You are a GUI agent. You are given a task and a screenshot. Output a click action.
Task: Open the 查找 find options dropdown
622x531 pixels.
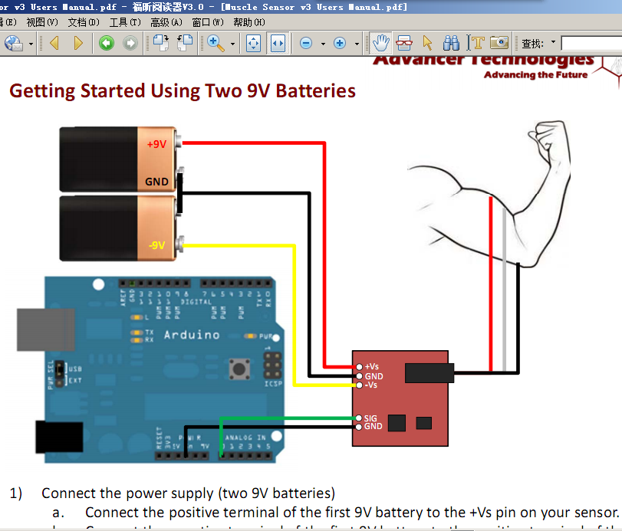(x=554, y=42)
